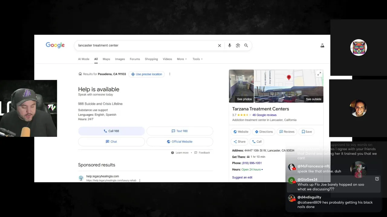
Task: Open the Forums tab
Action: pos(135,59)
